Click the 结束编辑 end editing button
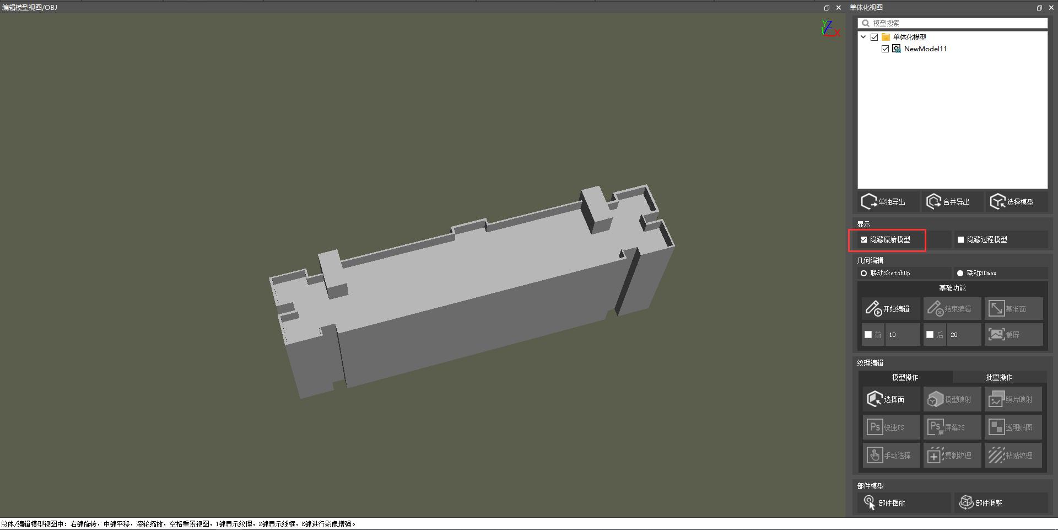This screenshot has width=1058, height=530. (x=952, y=309)
